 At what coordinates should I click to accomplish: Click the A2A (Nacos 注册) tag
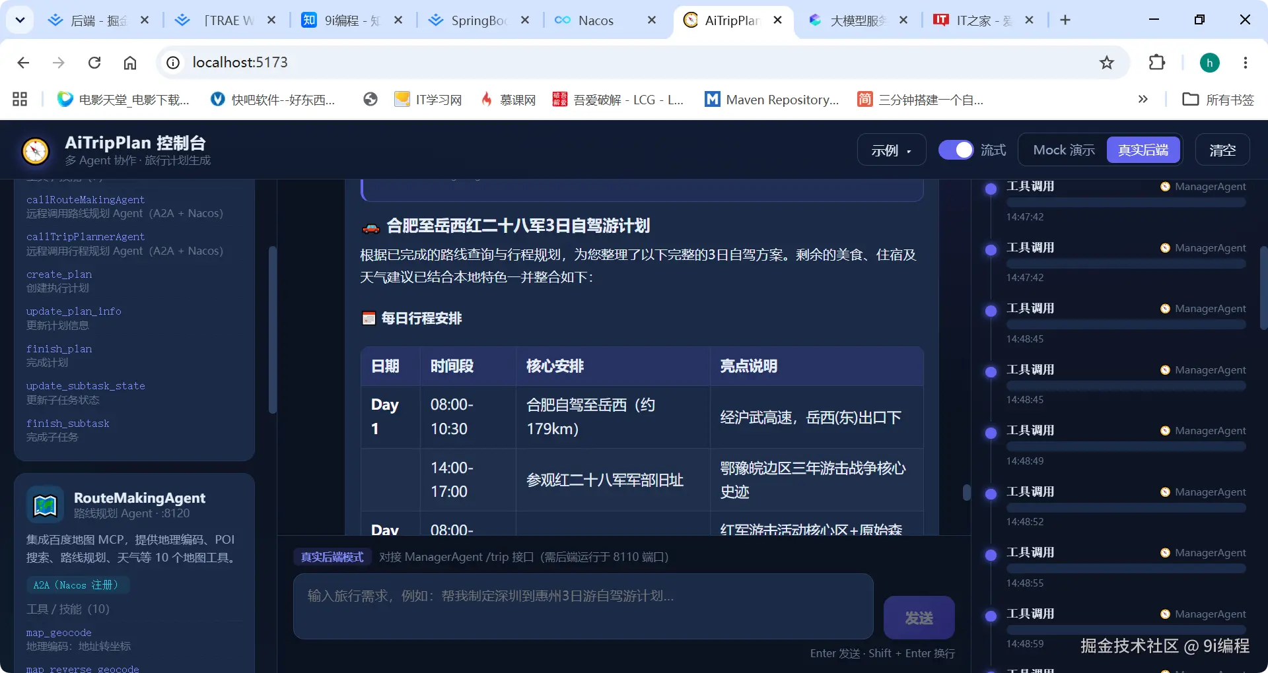tap(77, 585)
